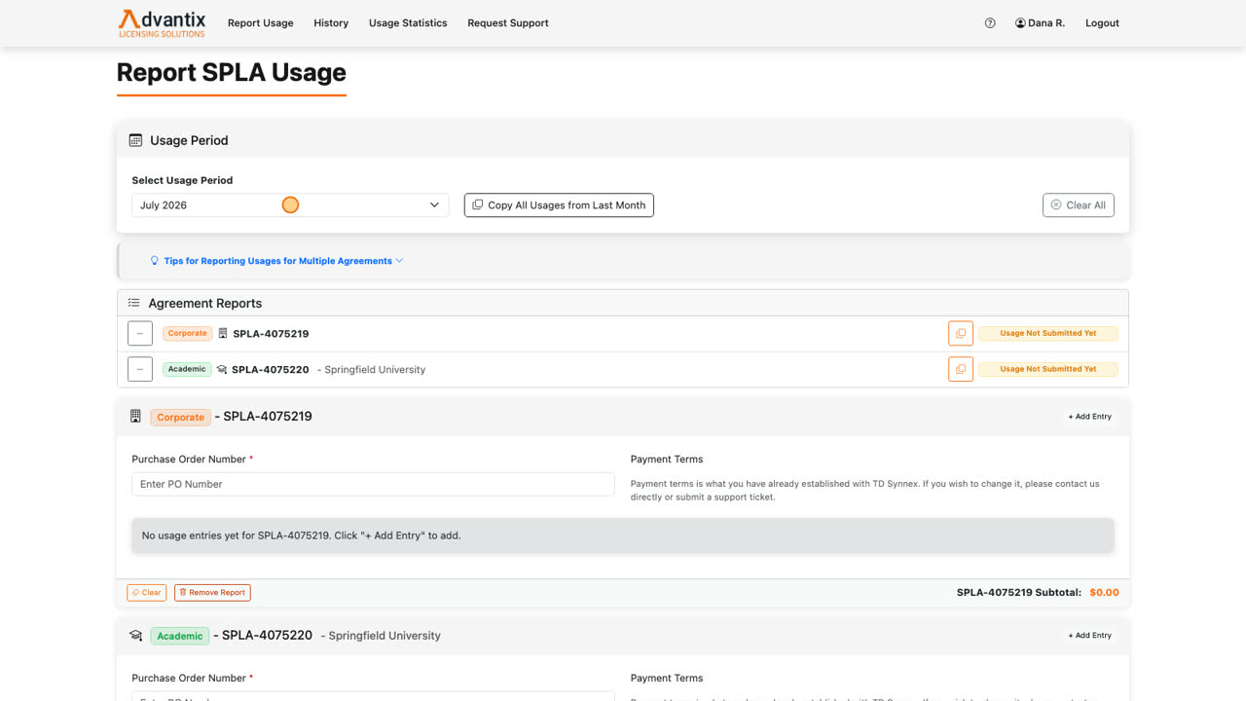Click Remove Report for SPLA-4075219
This screenshot has height=701, width=1246.
[212, 592]
